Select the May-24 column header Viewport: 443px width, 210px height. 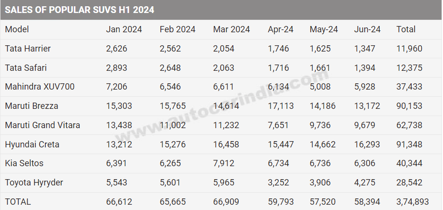pos(324,29)
